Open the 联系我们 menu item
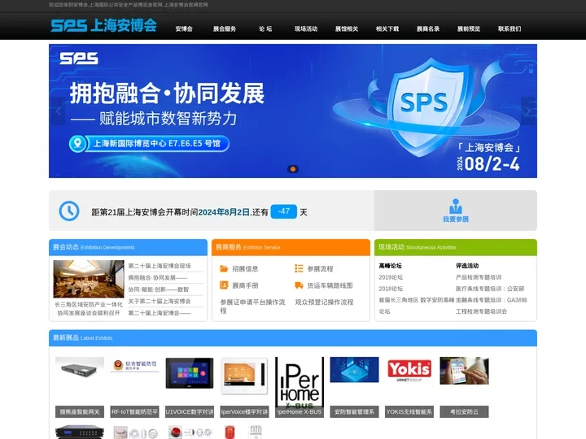 [x=509, y=28]
